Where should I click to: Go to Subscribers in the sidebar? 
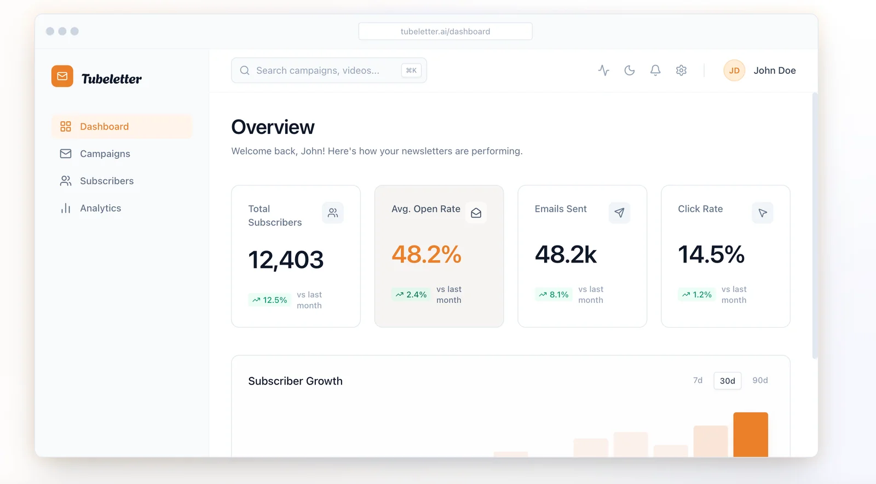click(106, 181)
